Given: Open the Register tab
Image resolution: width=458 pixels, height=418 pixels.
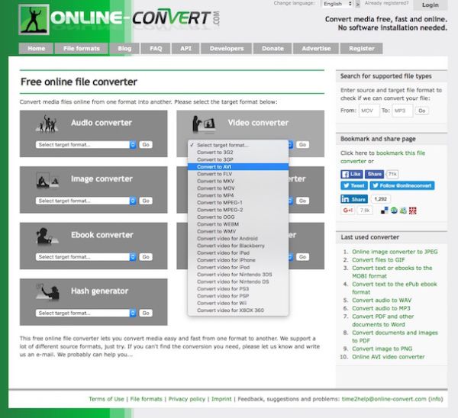Looking at the screenshot, I should 362,49.
